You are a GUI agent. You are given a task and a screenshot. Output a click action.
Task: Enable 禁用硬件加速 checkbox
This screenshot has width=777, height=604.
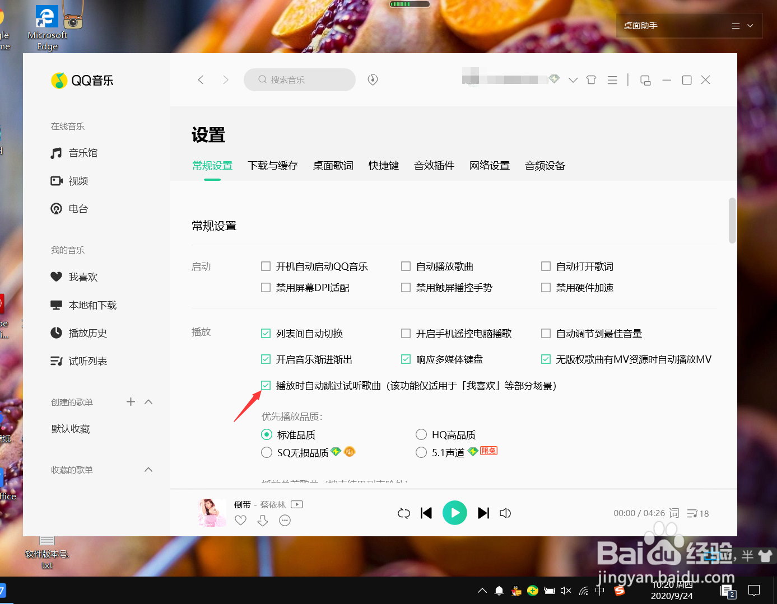[546, 287]
